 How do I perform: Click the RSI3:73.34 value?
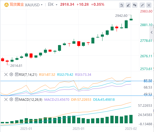pyautogui.click(x=83, y=75)
